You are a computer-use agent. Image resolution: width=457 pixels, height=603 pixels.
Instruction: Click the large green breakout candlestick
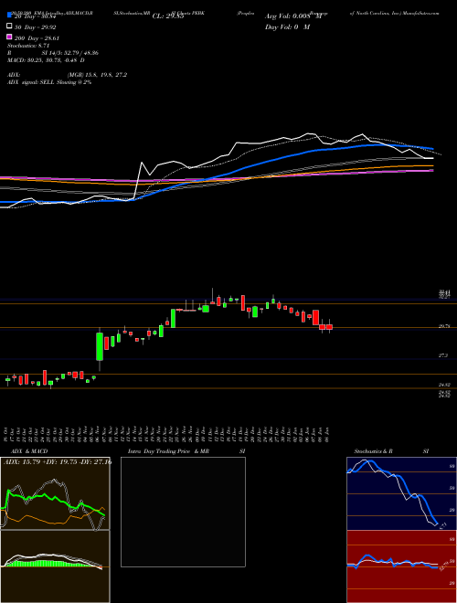(100, 347)
